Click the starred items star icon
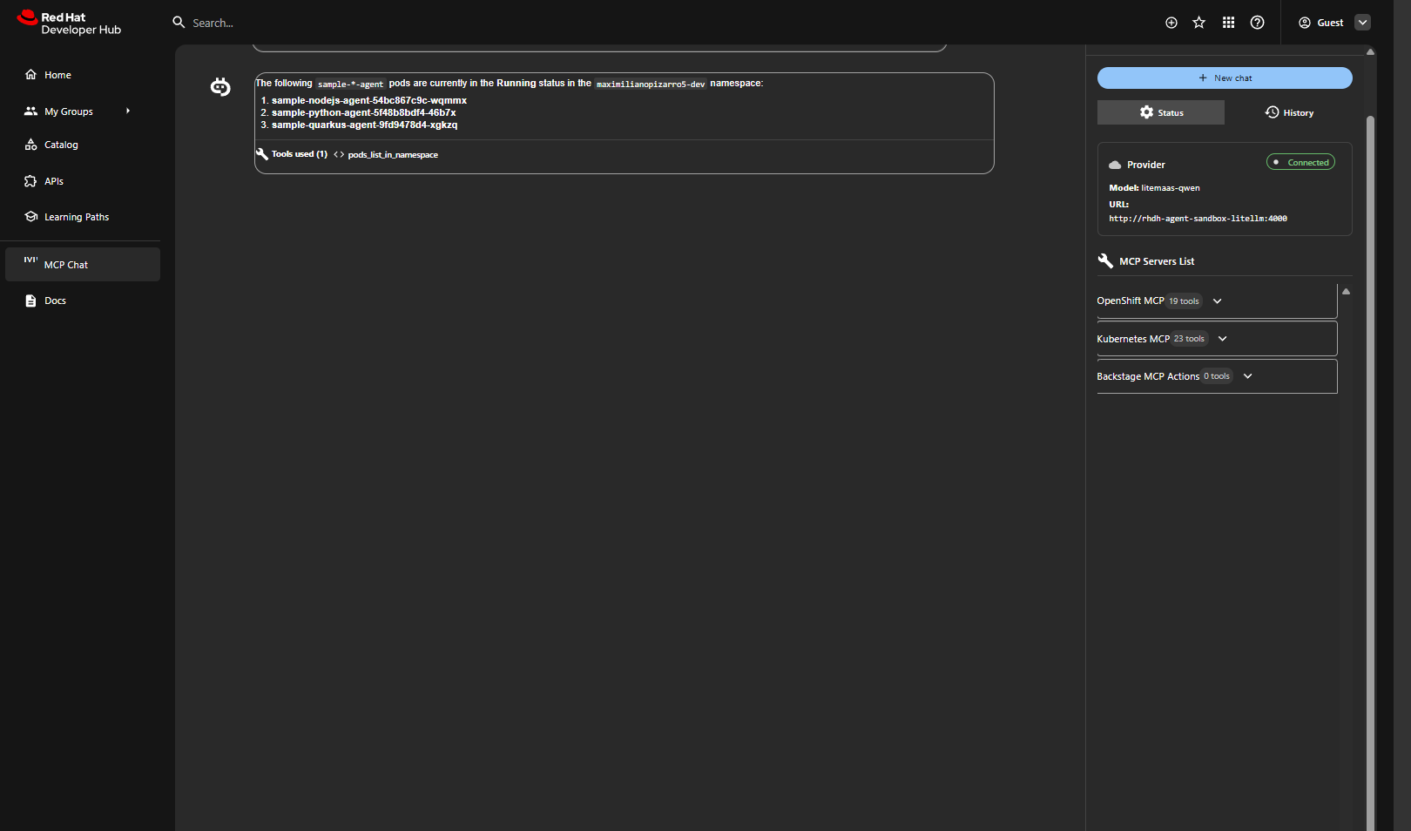1411x831 pixels. pos(1199,23)
